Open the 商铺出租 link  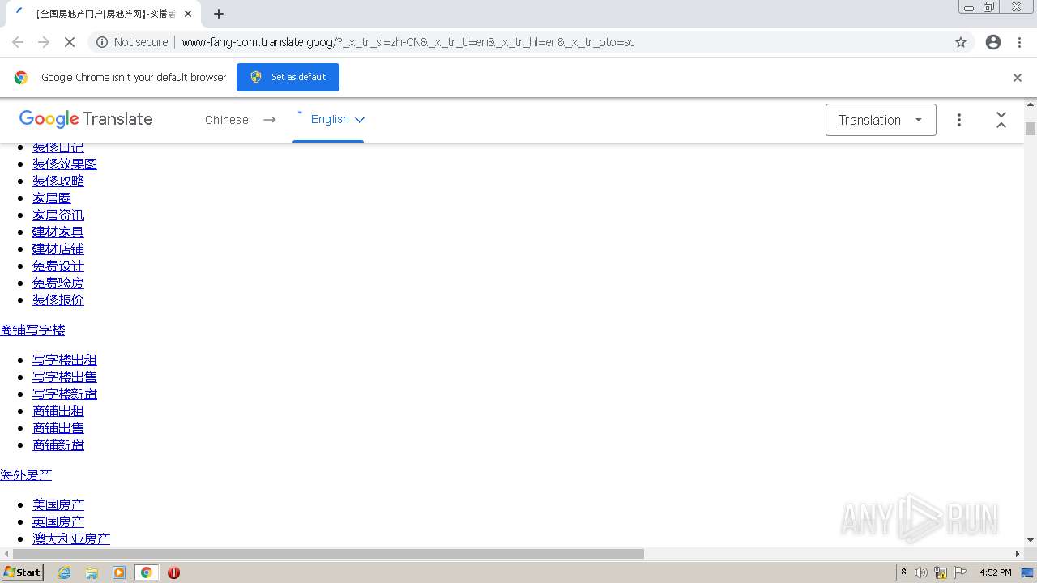pos(58,411)
